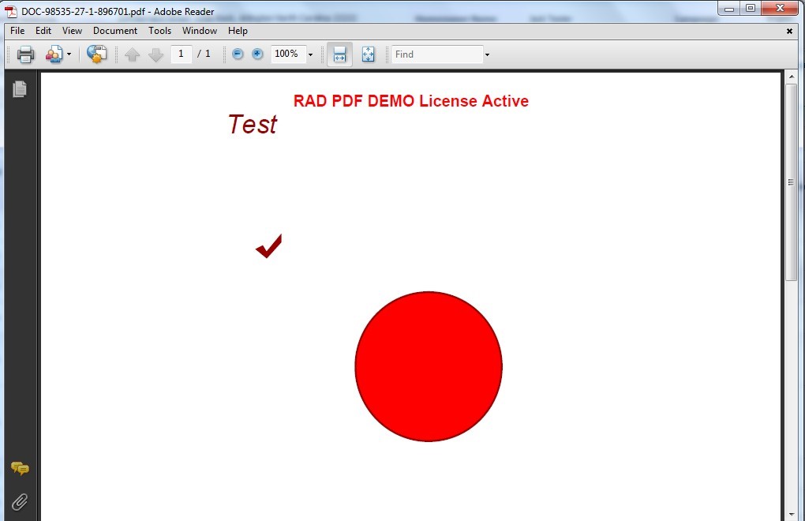This screenshot has width=805, height=521.
Task: Click the vertical scrollbar thumb
Action: (791, 182)
